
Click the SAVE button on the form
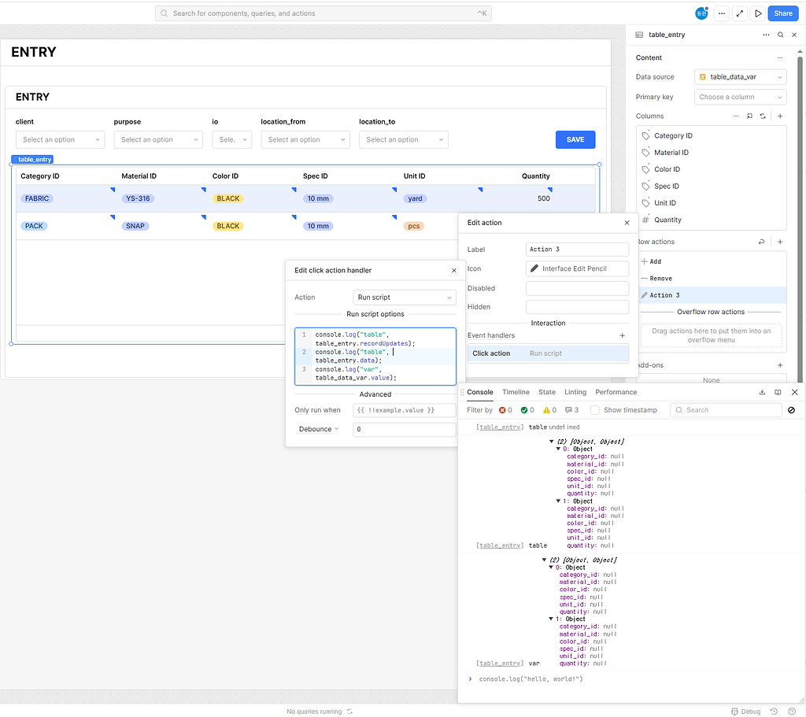[575, 139]
